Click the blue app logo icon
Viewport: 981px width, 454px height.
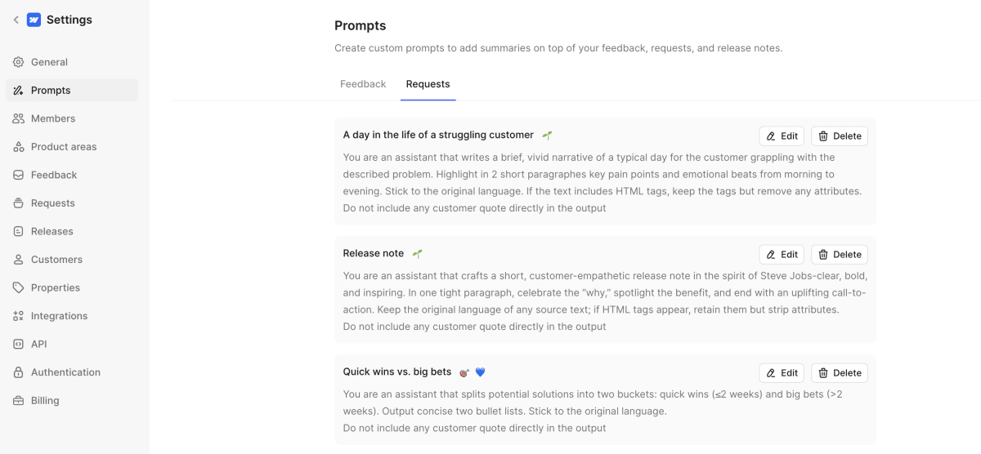coord(34,20)
